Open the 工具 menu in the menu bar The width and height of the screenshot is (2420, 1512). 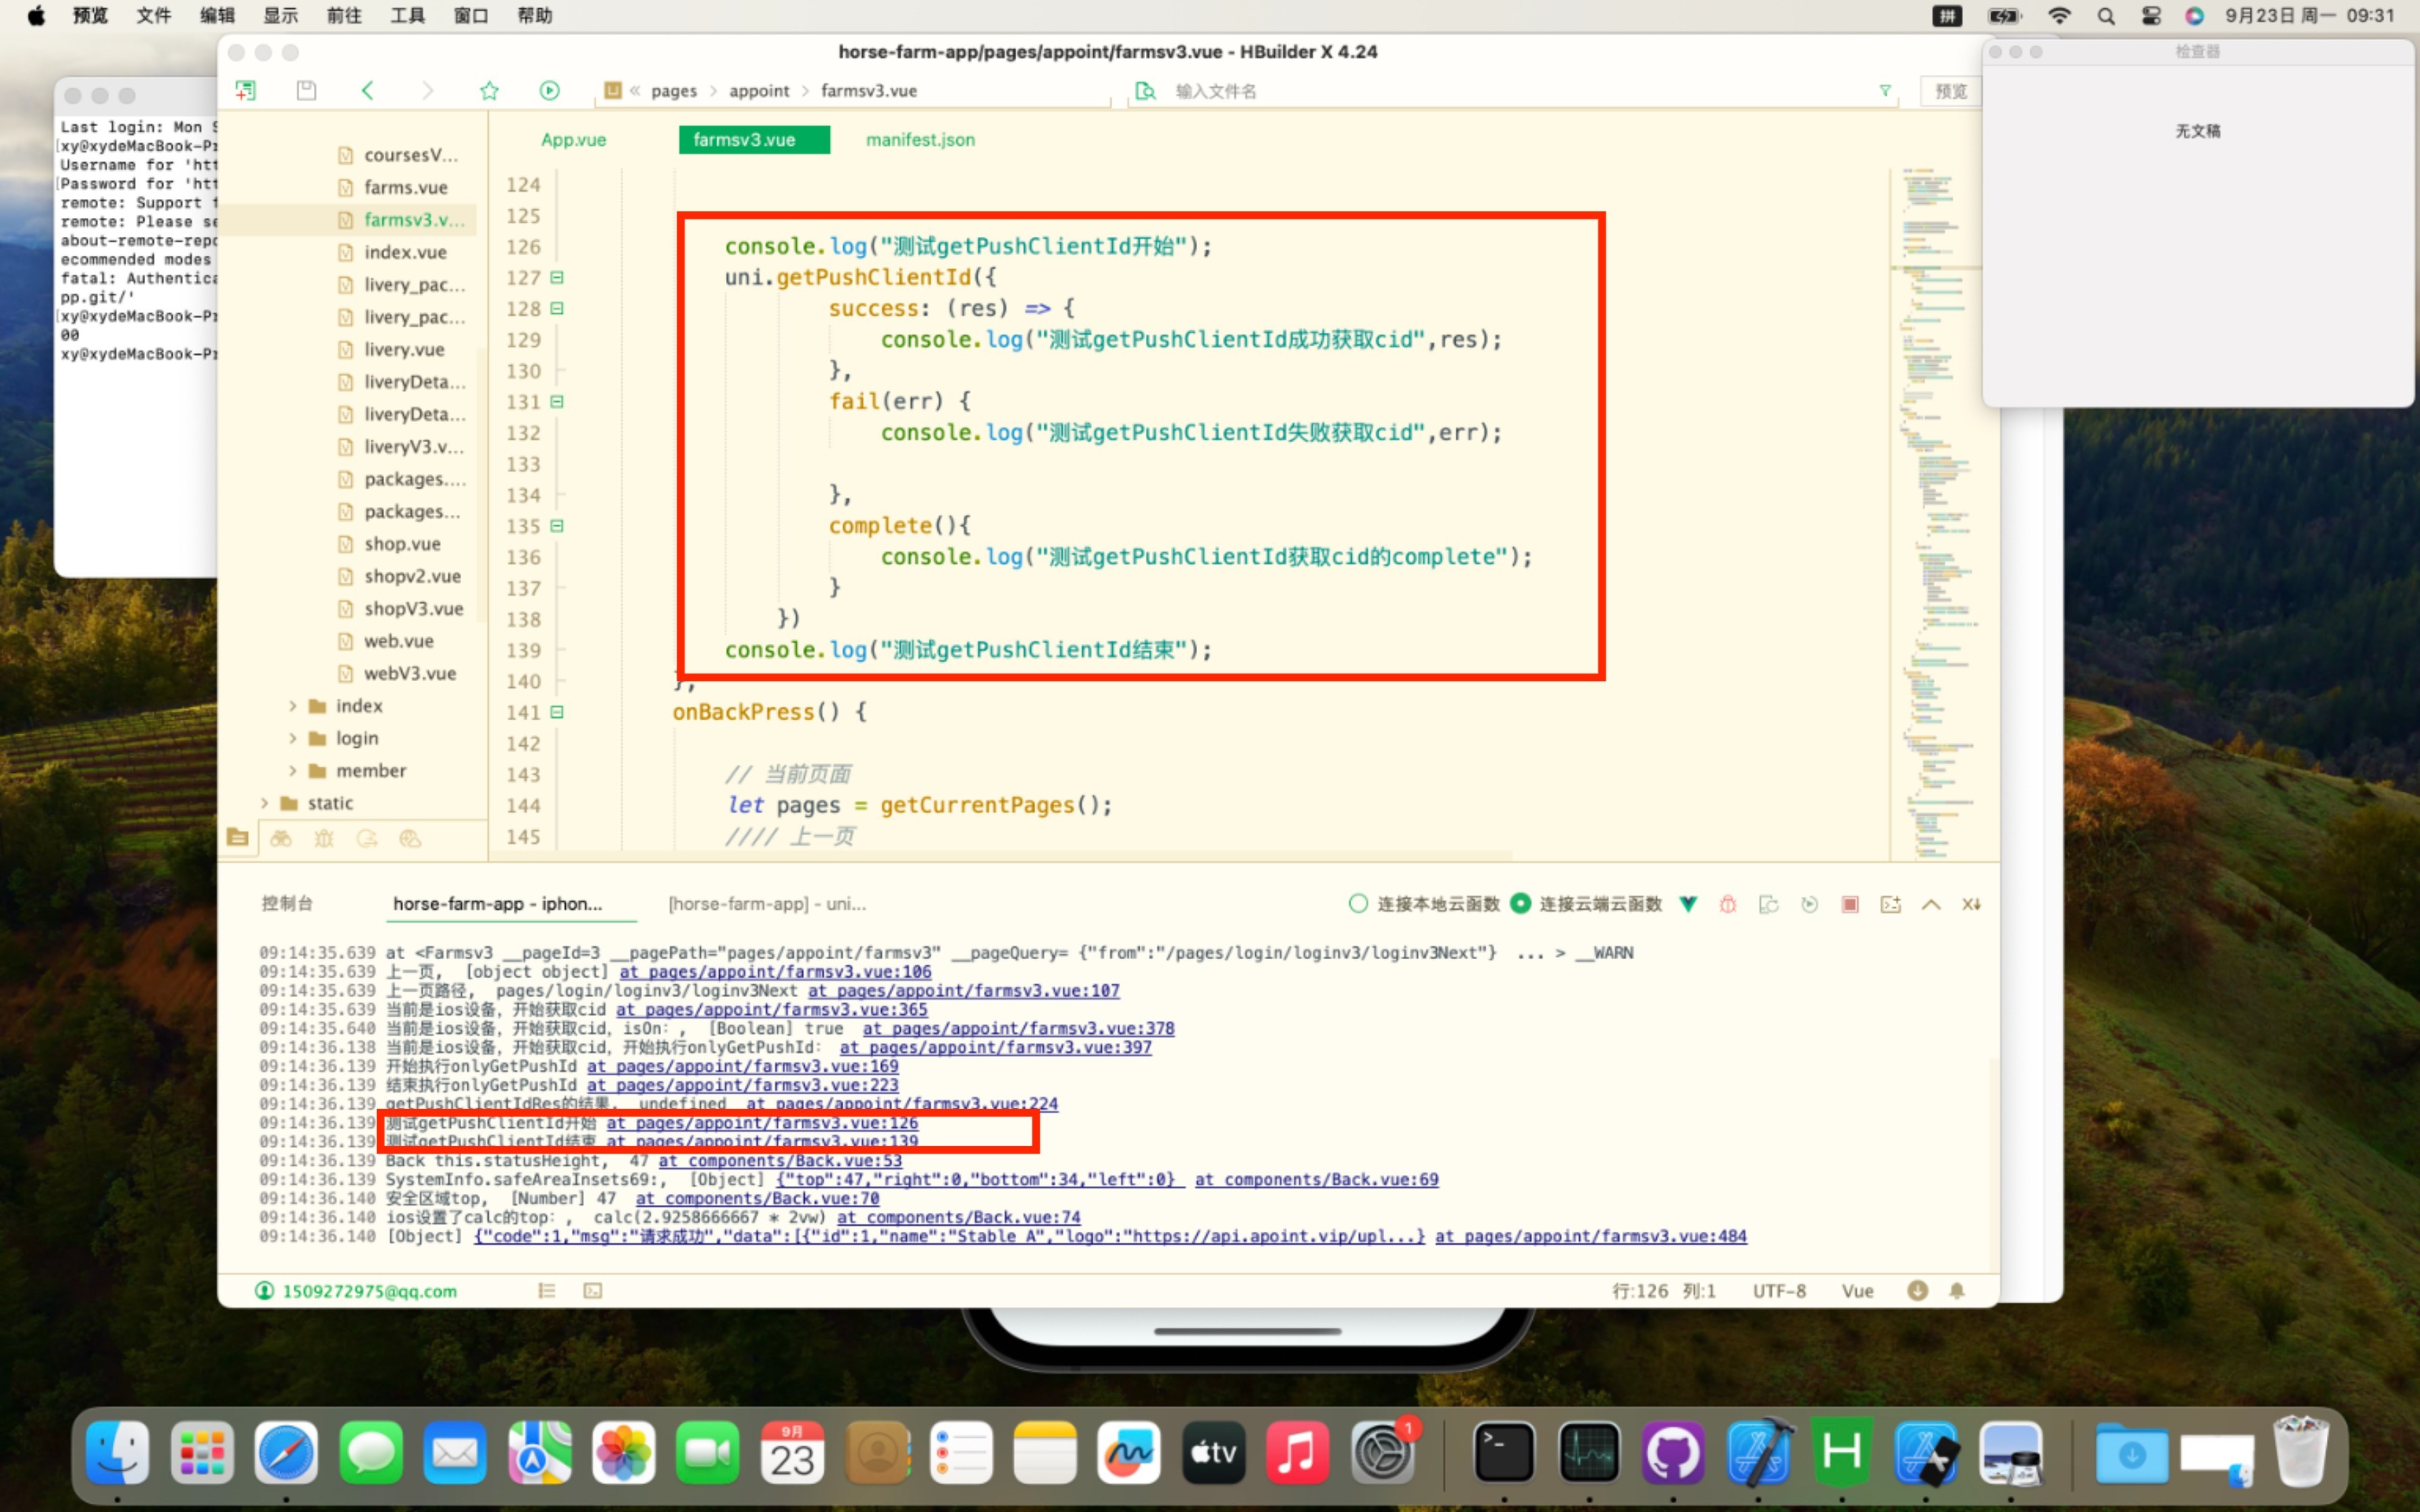click(407, 15)
